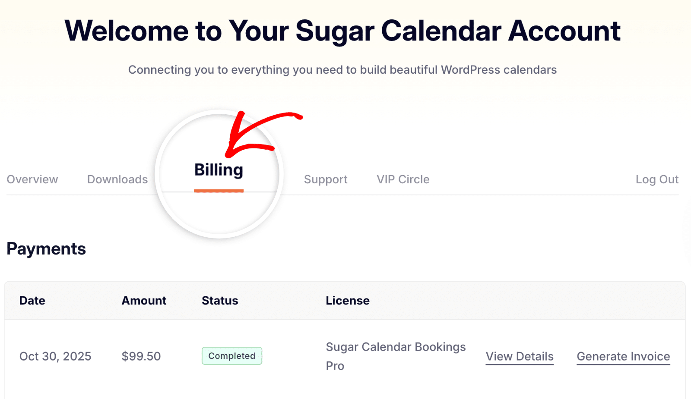691x399 pixels.
Task: Open the Downloads tab
Action: click(x=117, y=179)
